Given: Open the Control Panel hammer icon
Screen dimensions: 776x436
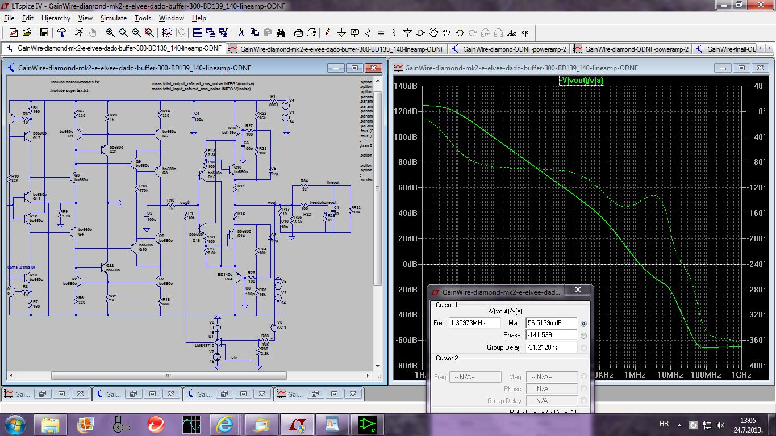Looking at the screenshot, I should point(61,32).
